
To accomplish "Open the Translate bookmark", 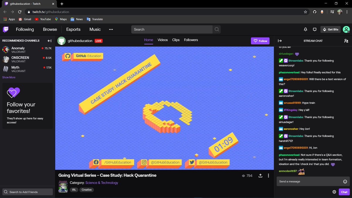I will (95, 19).
